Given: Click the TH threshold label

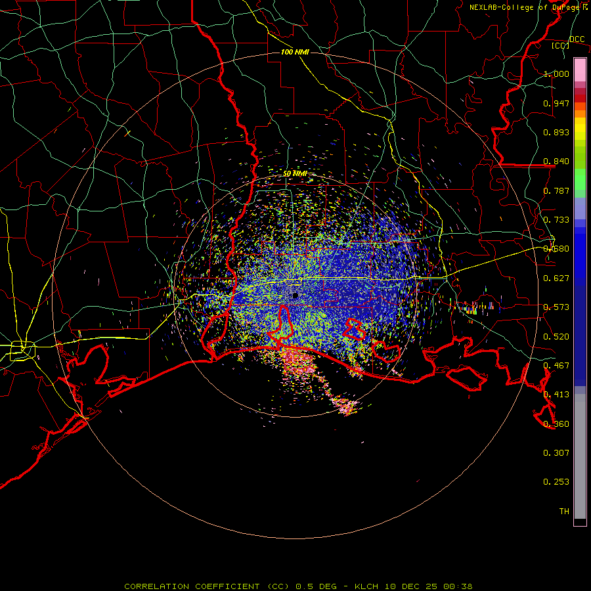Looking at the screenshot, I should [564, 512].
